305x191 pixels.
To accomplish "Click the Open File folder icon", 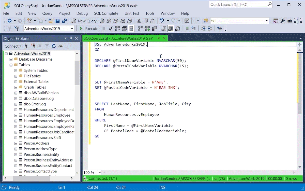I will 51,21.
